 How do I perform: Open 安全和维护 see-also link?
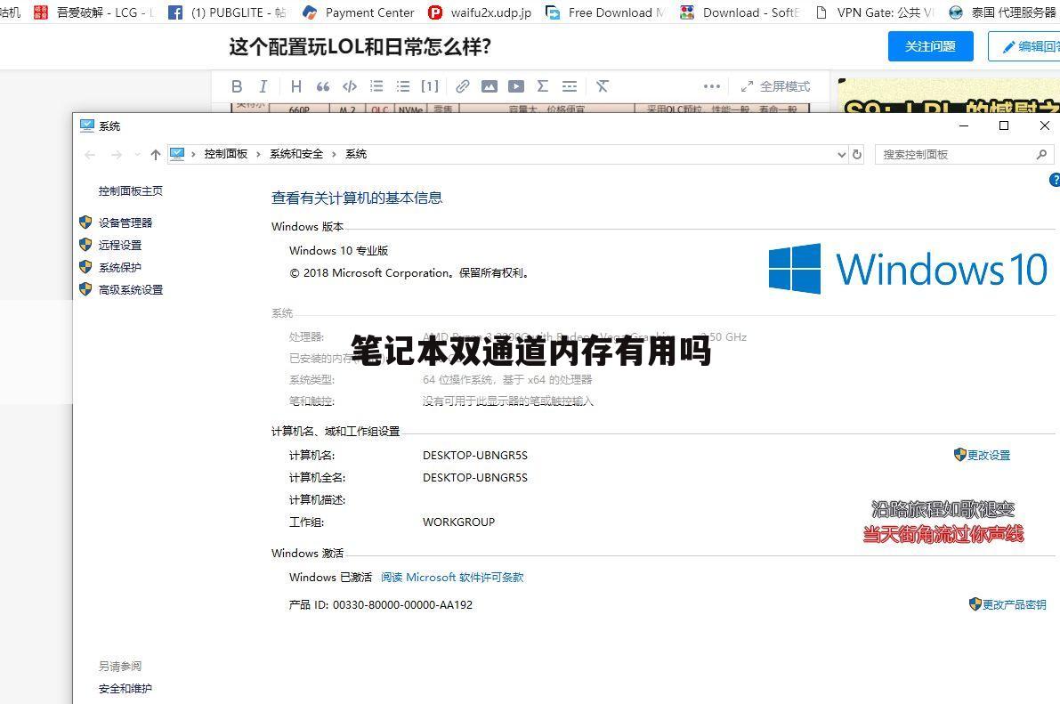[125, 689]
